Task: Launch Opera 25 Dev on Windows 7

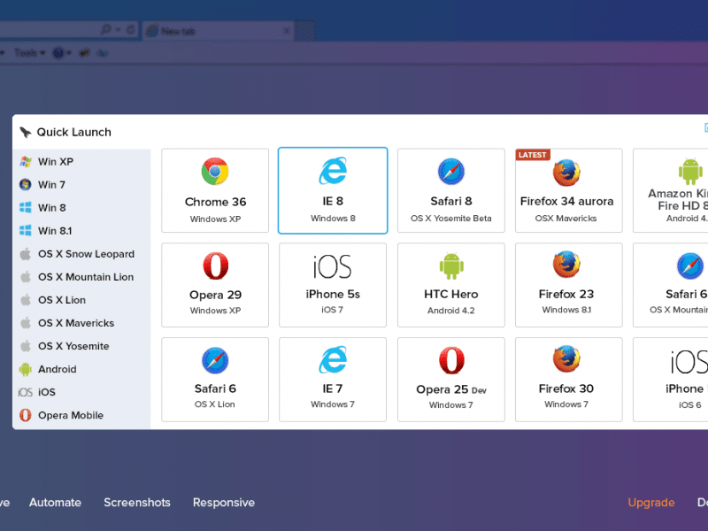Action: tap(451, 380)
